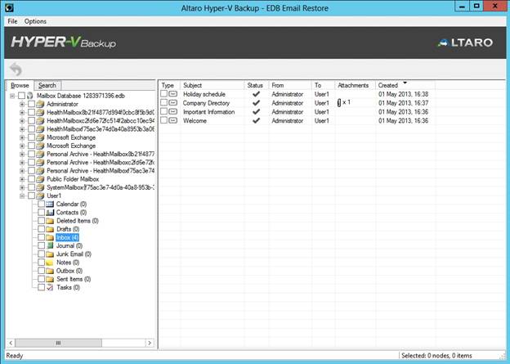
Task: Expand the first Microsoft Exchange node
Action: tap(22, 137)
